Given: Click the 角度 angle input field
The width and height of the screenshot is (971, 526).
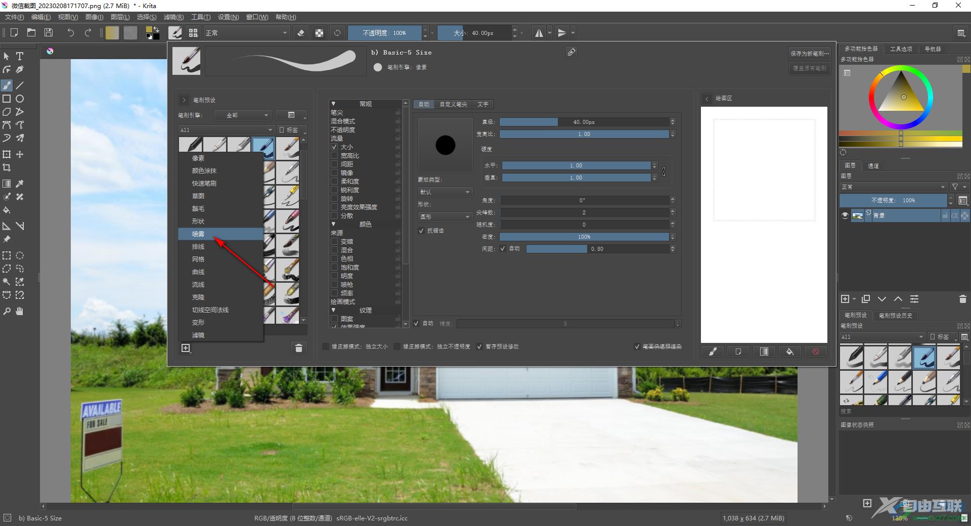Looking at the screenshot, I should (584, 200).
